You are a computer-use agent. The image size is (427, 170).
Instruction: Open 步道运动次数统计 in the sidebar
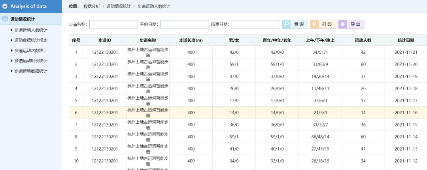click(31, 50)
